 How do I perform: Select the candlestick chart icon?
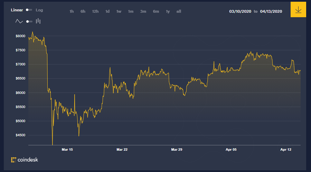tap(38, 21)
